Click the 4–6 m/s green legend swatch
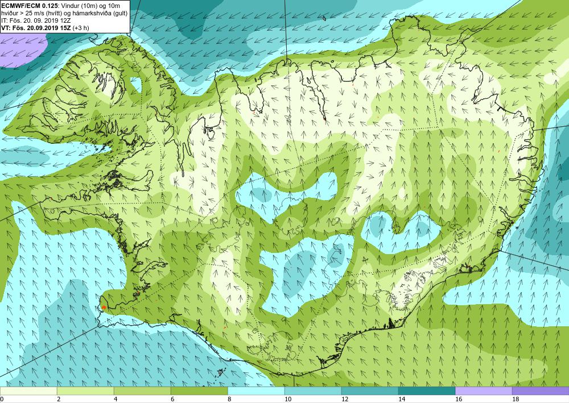Viewport: 569px width, 403px height. point(142,391)
